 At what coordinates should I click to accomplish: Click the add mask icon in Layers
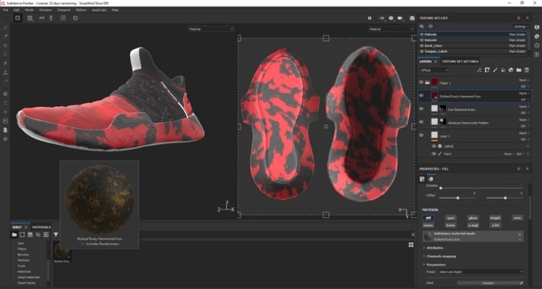coord(487,70)
